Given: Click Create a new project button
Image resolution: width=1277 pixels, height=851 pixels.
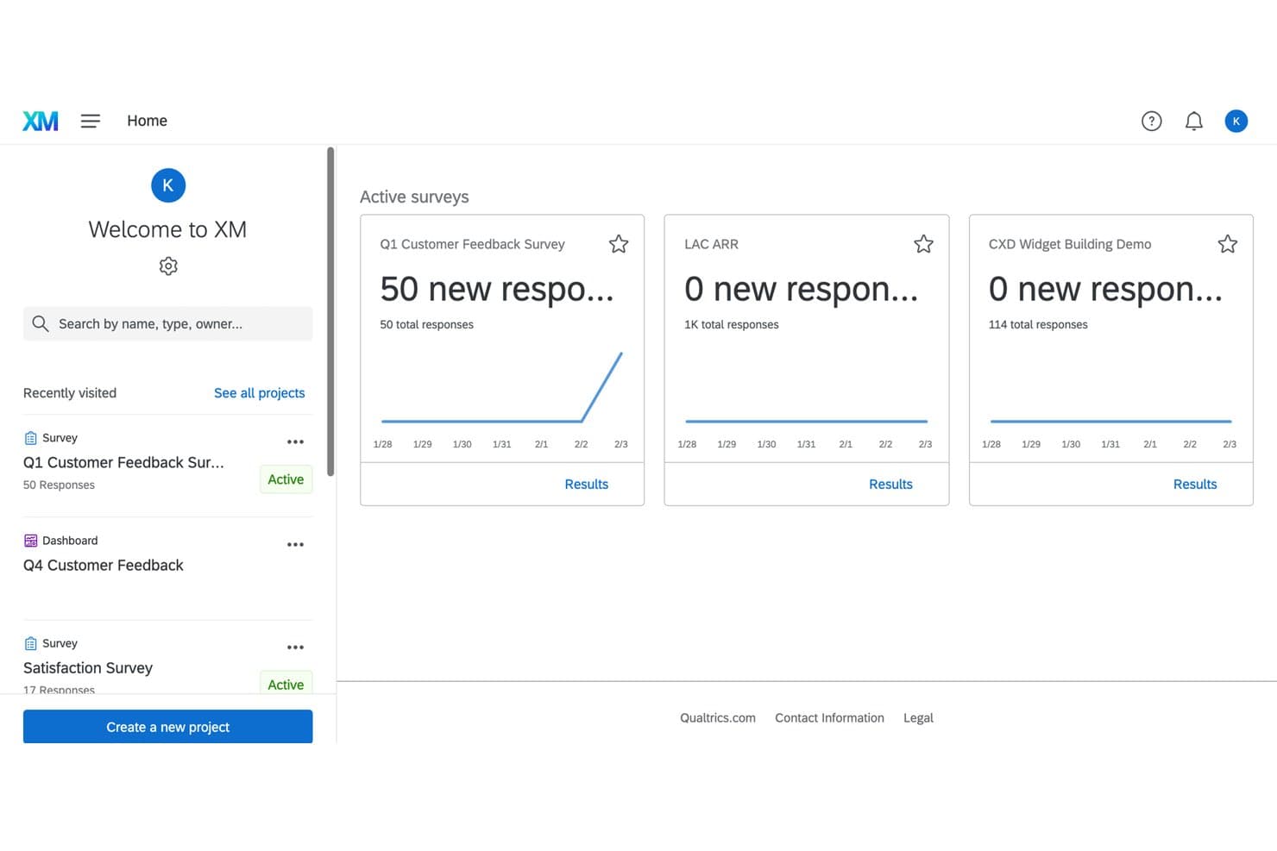Looking at the screenshot, I should [167, 727].
